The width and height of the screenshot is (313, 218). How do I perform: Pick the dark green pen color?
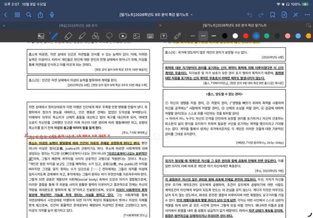(277, 36)
